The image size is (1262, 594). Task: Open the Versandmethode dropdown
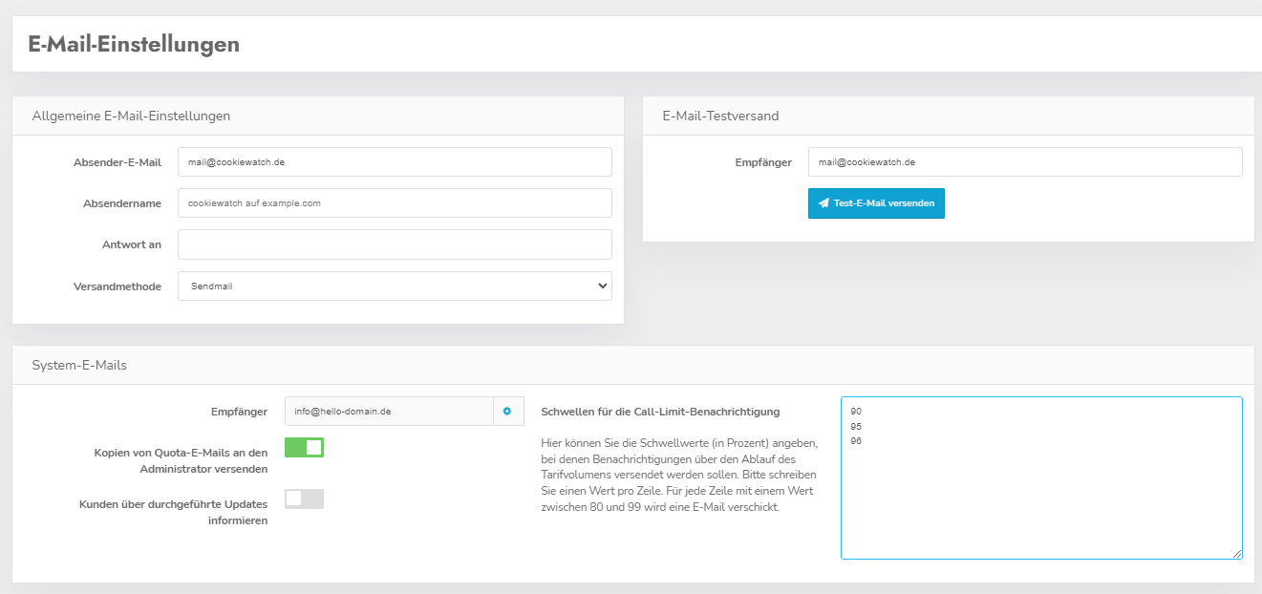pyautogui.click(x=395, y=286)
